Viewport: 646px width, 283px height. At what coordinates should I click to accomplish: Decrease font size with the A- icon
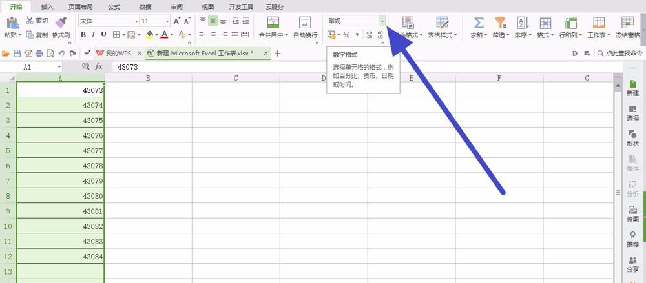click(x=187, y=21)
